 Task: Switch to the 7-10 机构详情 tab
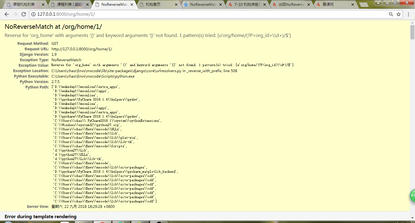tap(247, 5)
